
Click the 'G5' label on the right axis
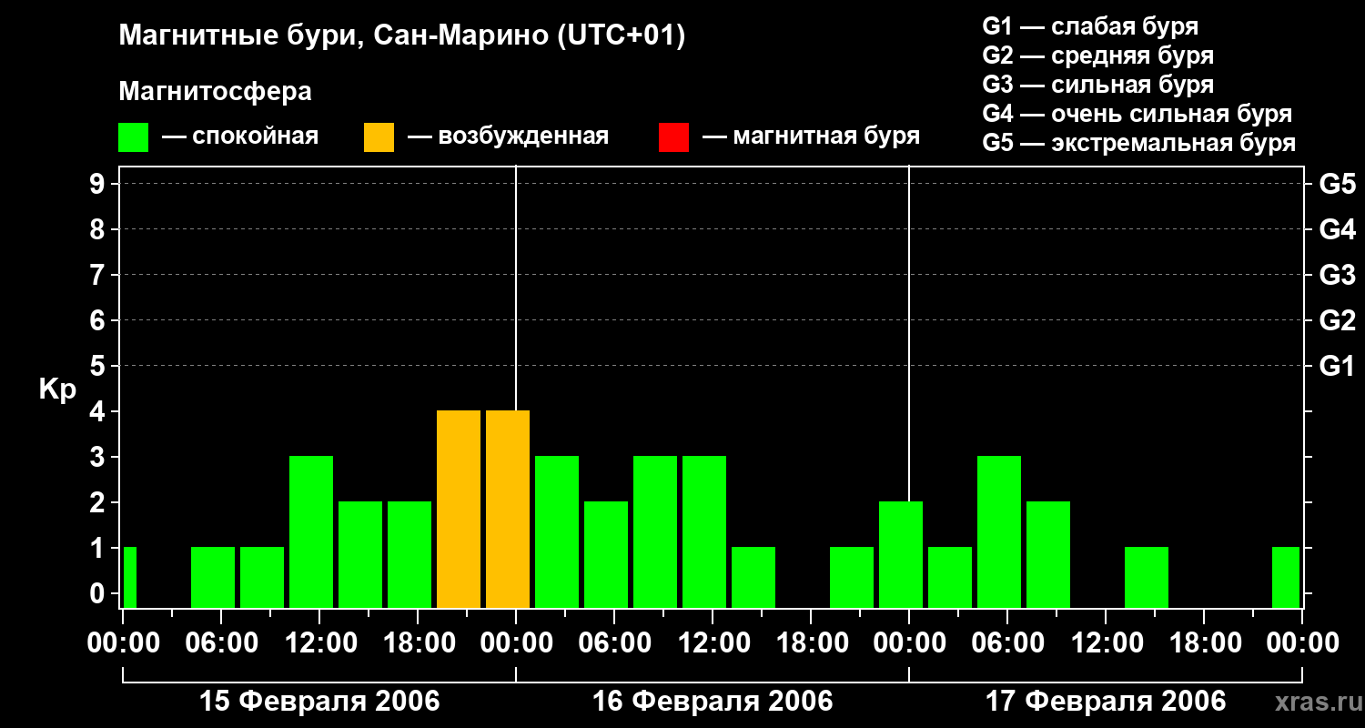[x=1337, y=184]
